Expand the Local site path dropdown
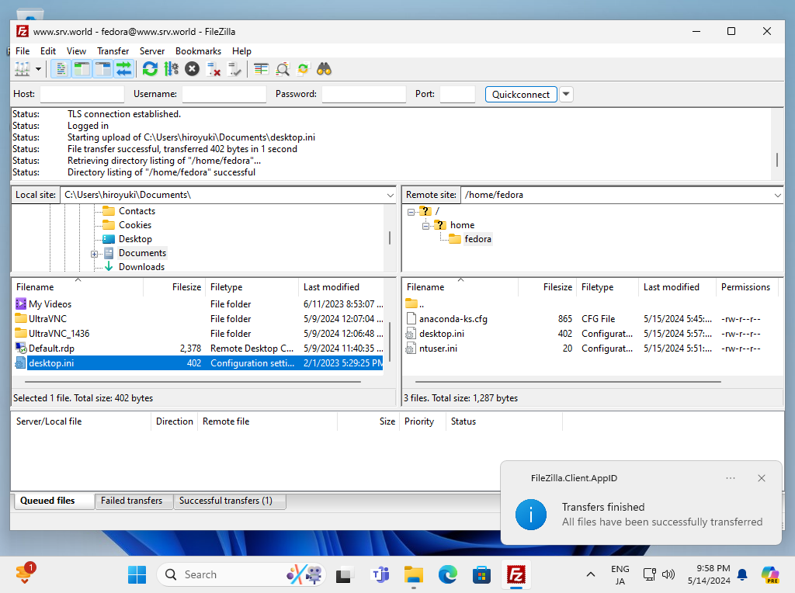795x593 pixels. click(x=390, y=195)
